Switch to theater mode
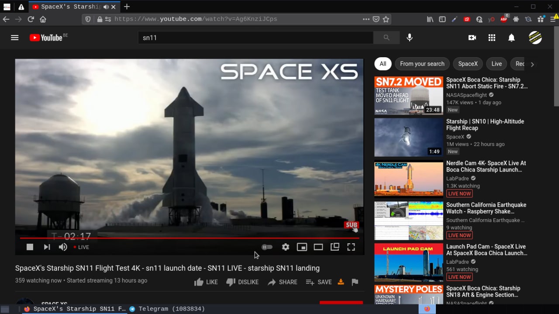The width and height of the screenshot is (559, 314). (x=318, y=247)
